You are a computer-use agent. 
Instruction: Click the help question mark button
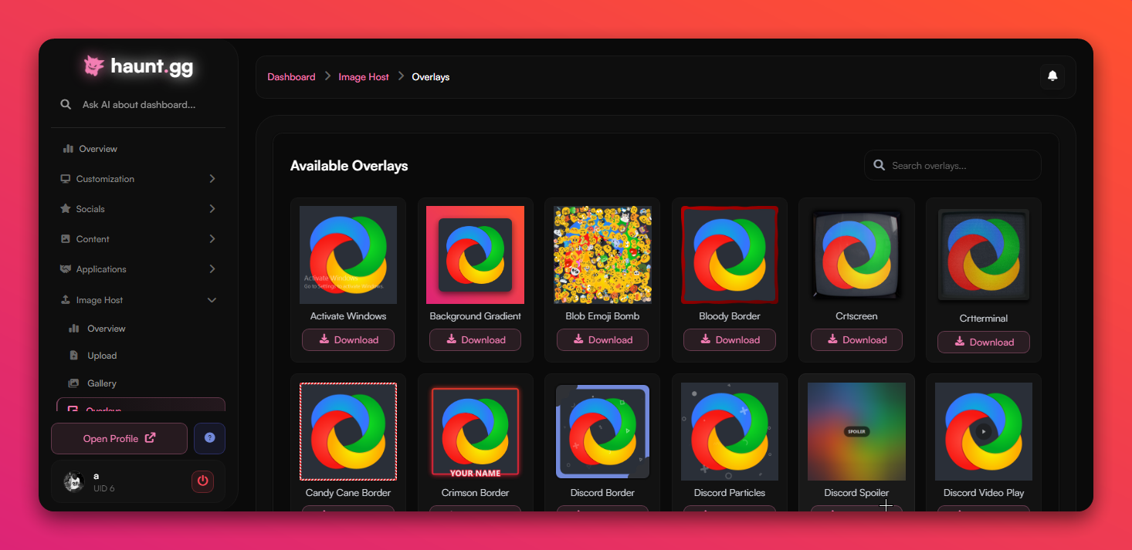[209, 438]
